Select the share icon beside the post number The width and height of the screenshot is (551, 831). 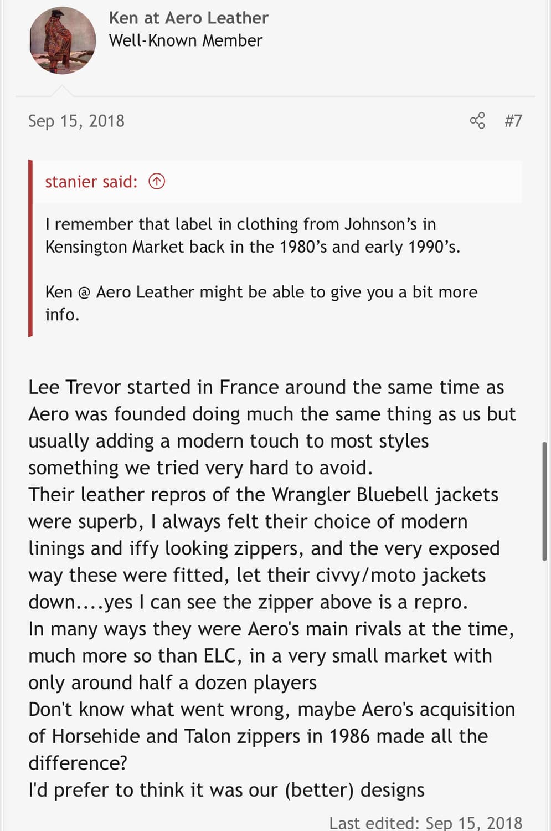tap(477, 120)
